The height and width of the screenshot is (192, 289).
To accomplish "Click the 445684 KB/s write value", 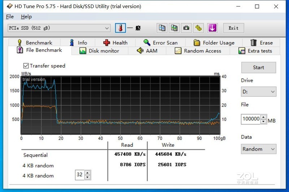I will click(x=171, y=154).
